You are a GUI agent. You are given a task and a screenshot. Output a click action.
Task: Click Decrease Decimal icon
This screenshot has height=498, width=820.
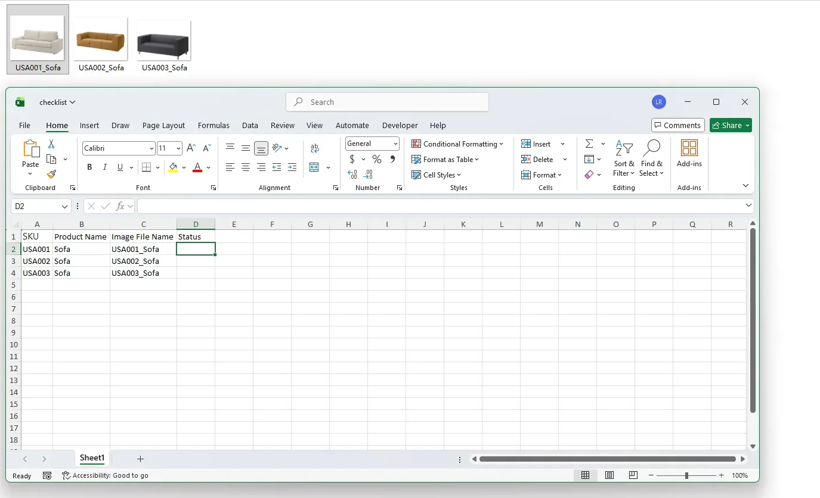tap(368, 175)
